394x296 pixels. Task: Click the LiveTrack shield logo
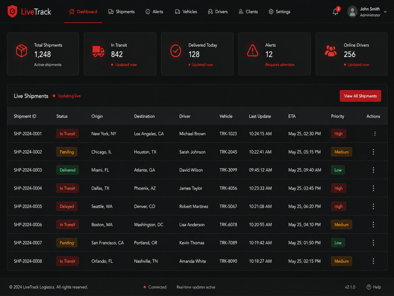pyautogui.click(x=12, y=11)
